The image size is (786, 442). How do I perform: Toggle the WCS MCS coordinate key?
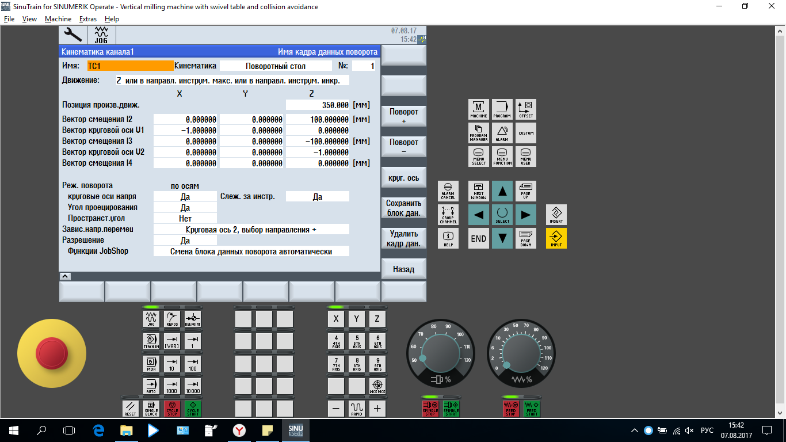tap(377, 386)
